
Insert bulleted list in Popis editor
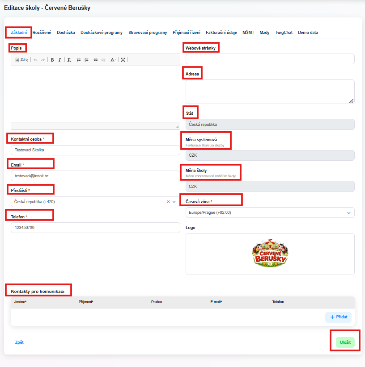86,60
